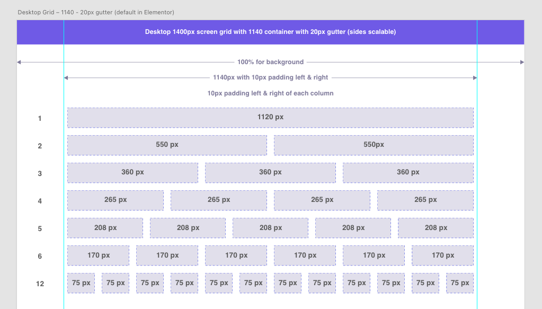Click row number 2 label
Screen dimensions: 542x309
[40, 146]
